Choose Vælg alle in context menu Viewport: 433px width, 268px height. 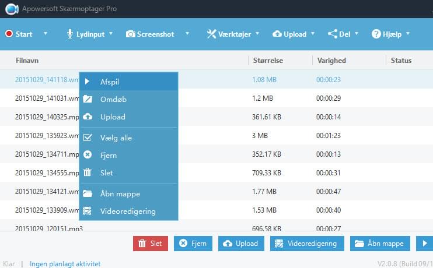pos(115,138)
